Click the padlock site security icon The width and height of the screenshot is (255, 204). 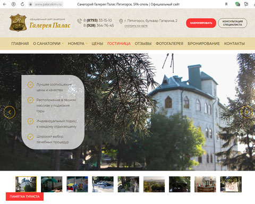coord(31,4)
